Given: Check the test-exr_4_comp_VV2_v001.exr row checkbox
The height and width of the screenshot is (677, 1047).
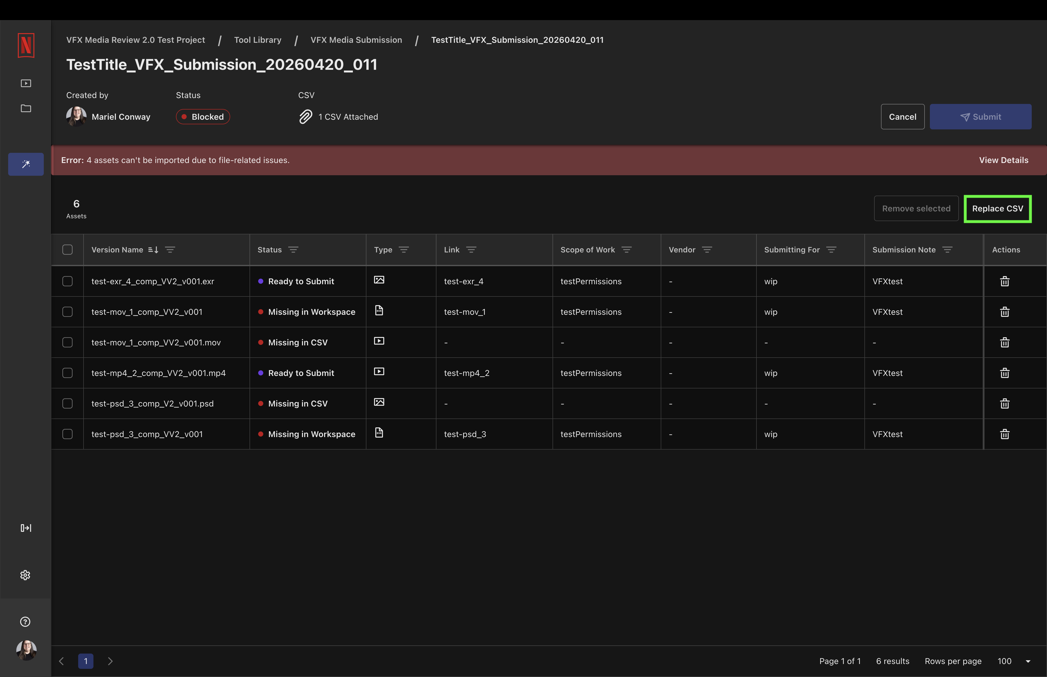Looking at the screenshot, I should (67, 281).
